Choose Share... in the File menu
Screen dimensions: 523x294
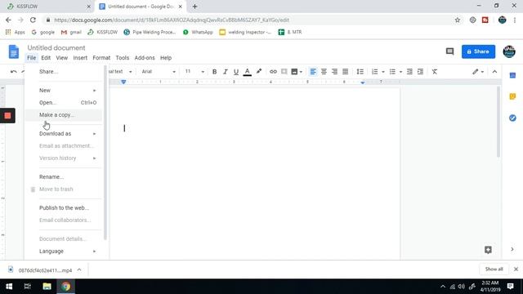(64, 72)
